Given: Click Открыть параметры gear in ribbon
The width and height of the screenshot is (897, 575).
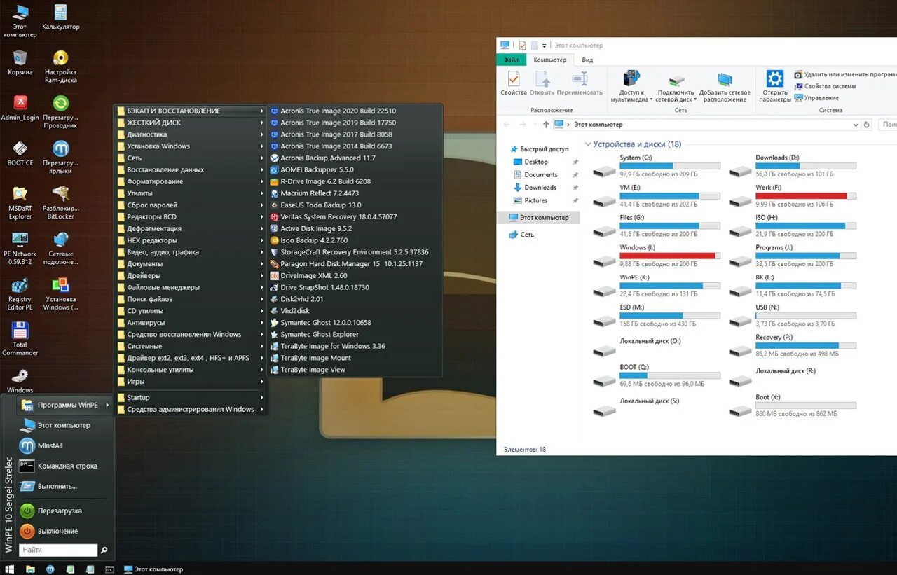Looking at the screenshot, I should [x=775, y=86].
